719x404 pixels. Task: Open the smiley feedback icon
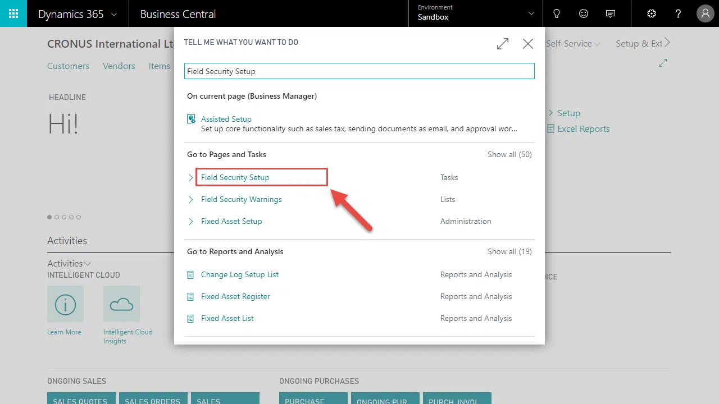point(584,13)
